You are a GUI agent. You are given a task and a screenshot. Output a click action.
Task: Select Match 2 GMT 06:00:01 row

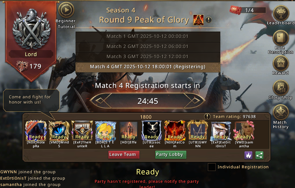148,47
